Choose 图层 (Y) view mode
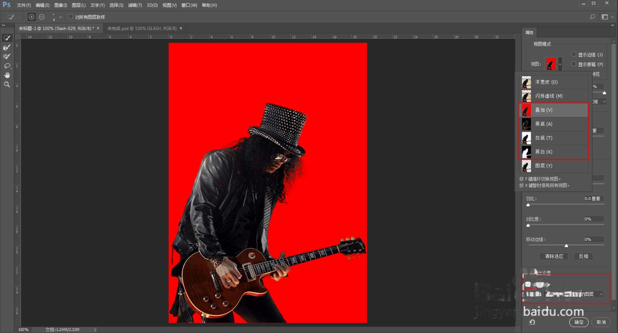Image resolution: width=618 pixels, height=333 pixels. point(554,166)
